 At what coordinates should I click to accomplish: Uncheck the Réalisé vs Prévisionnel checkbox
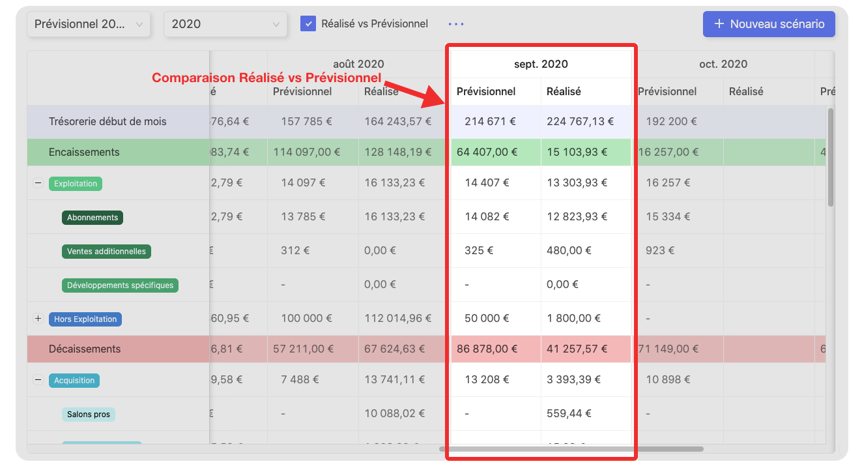coord(308,23)
